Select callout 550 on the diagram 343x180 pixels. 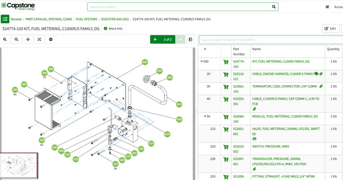coord(159,71)
